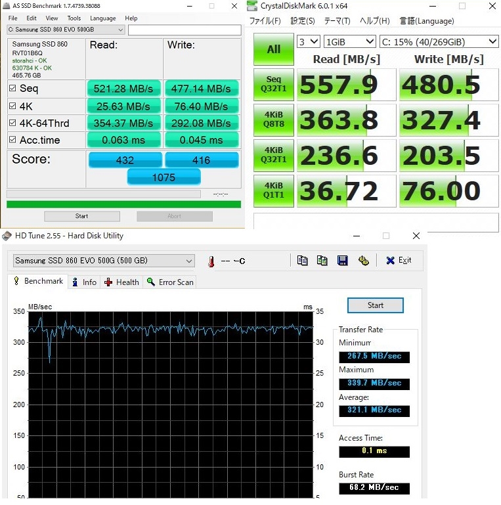This screenshot has height=505, width=501.
Task: Save screenshot with floppy disk icon
Action: tap(342, 260)
